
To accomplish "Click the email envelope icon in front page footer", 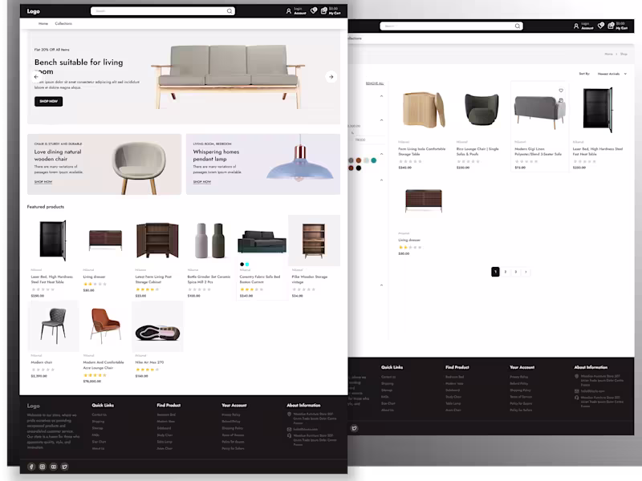I will pos(289,429).
